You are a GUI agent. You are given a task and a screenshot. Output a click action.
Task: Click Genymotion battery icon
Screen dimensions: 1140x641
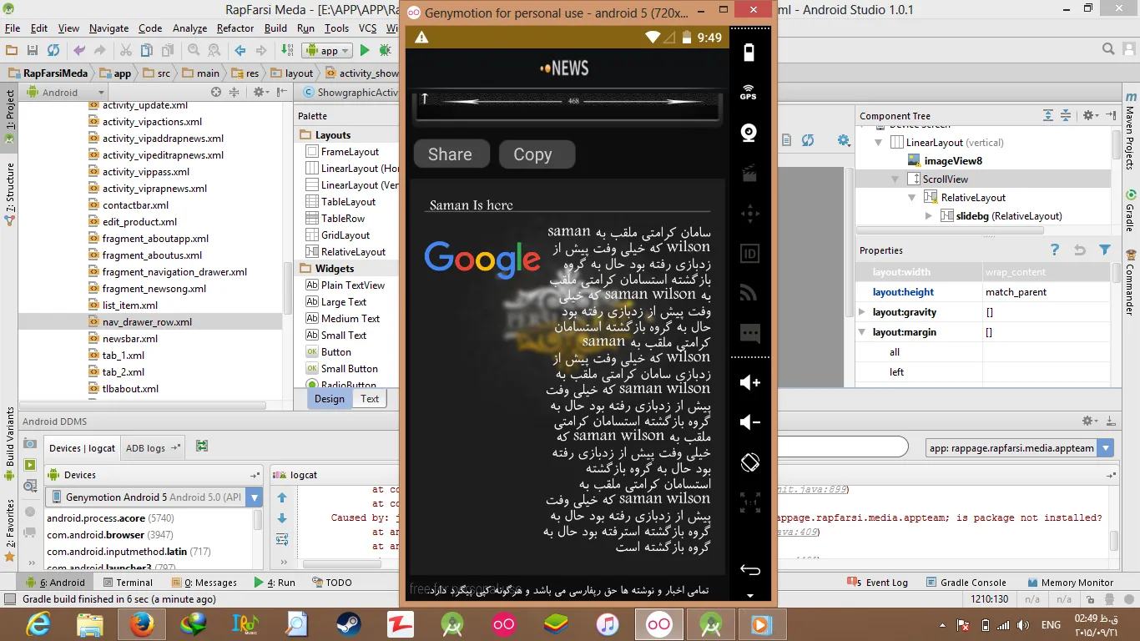749,53
